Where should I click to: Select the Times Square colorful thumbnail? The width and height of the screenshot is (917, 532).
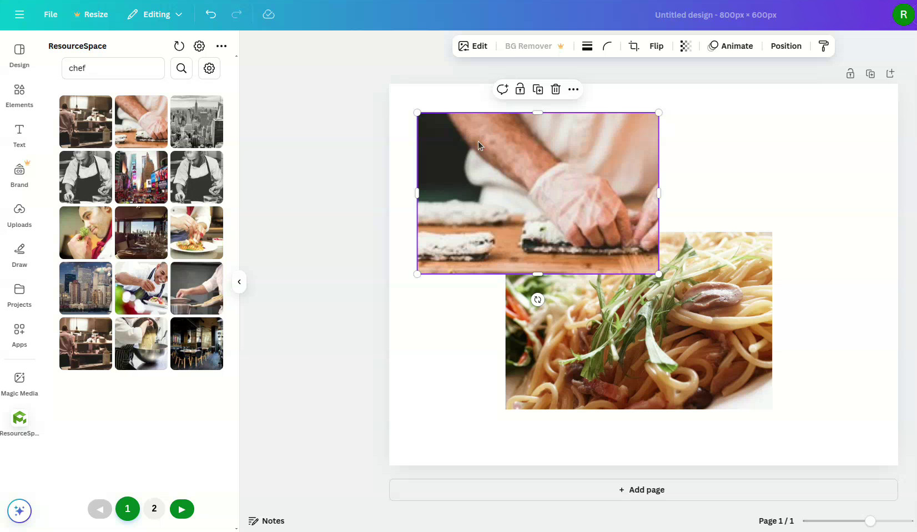click(x=141, y=177)
